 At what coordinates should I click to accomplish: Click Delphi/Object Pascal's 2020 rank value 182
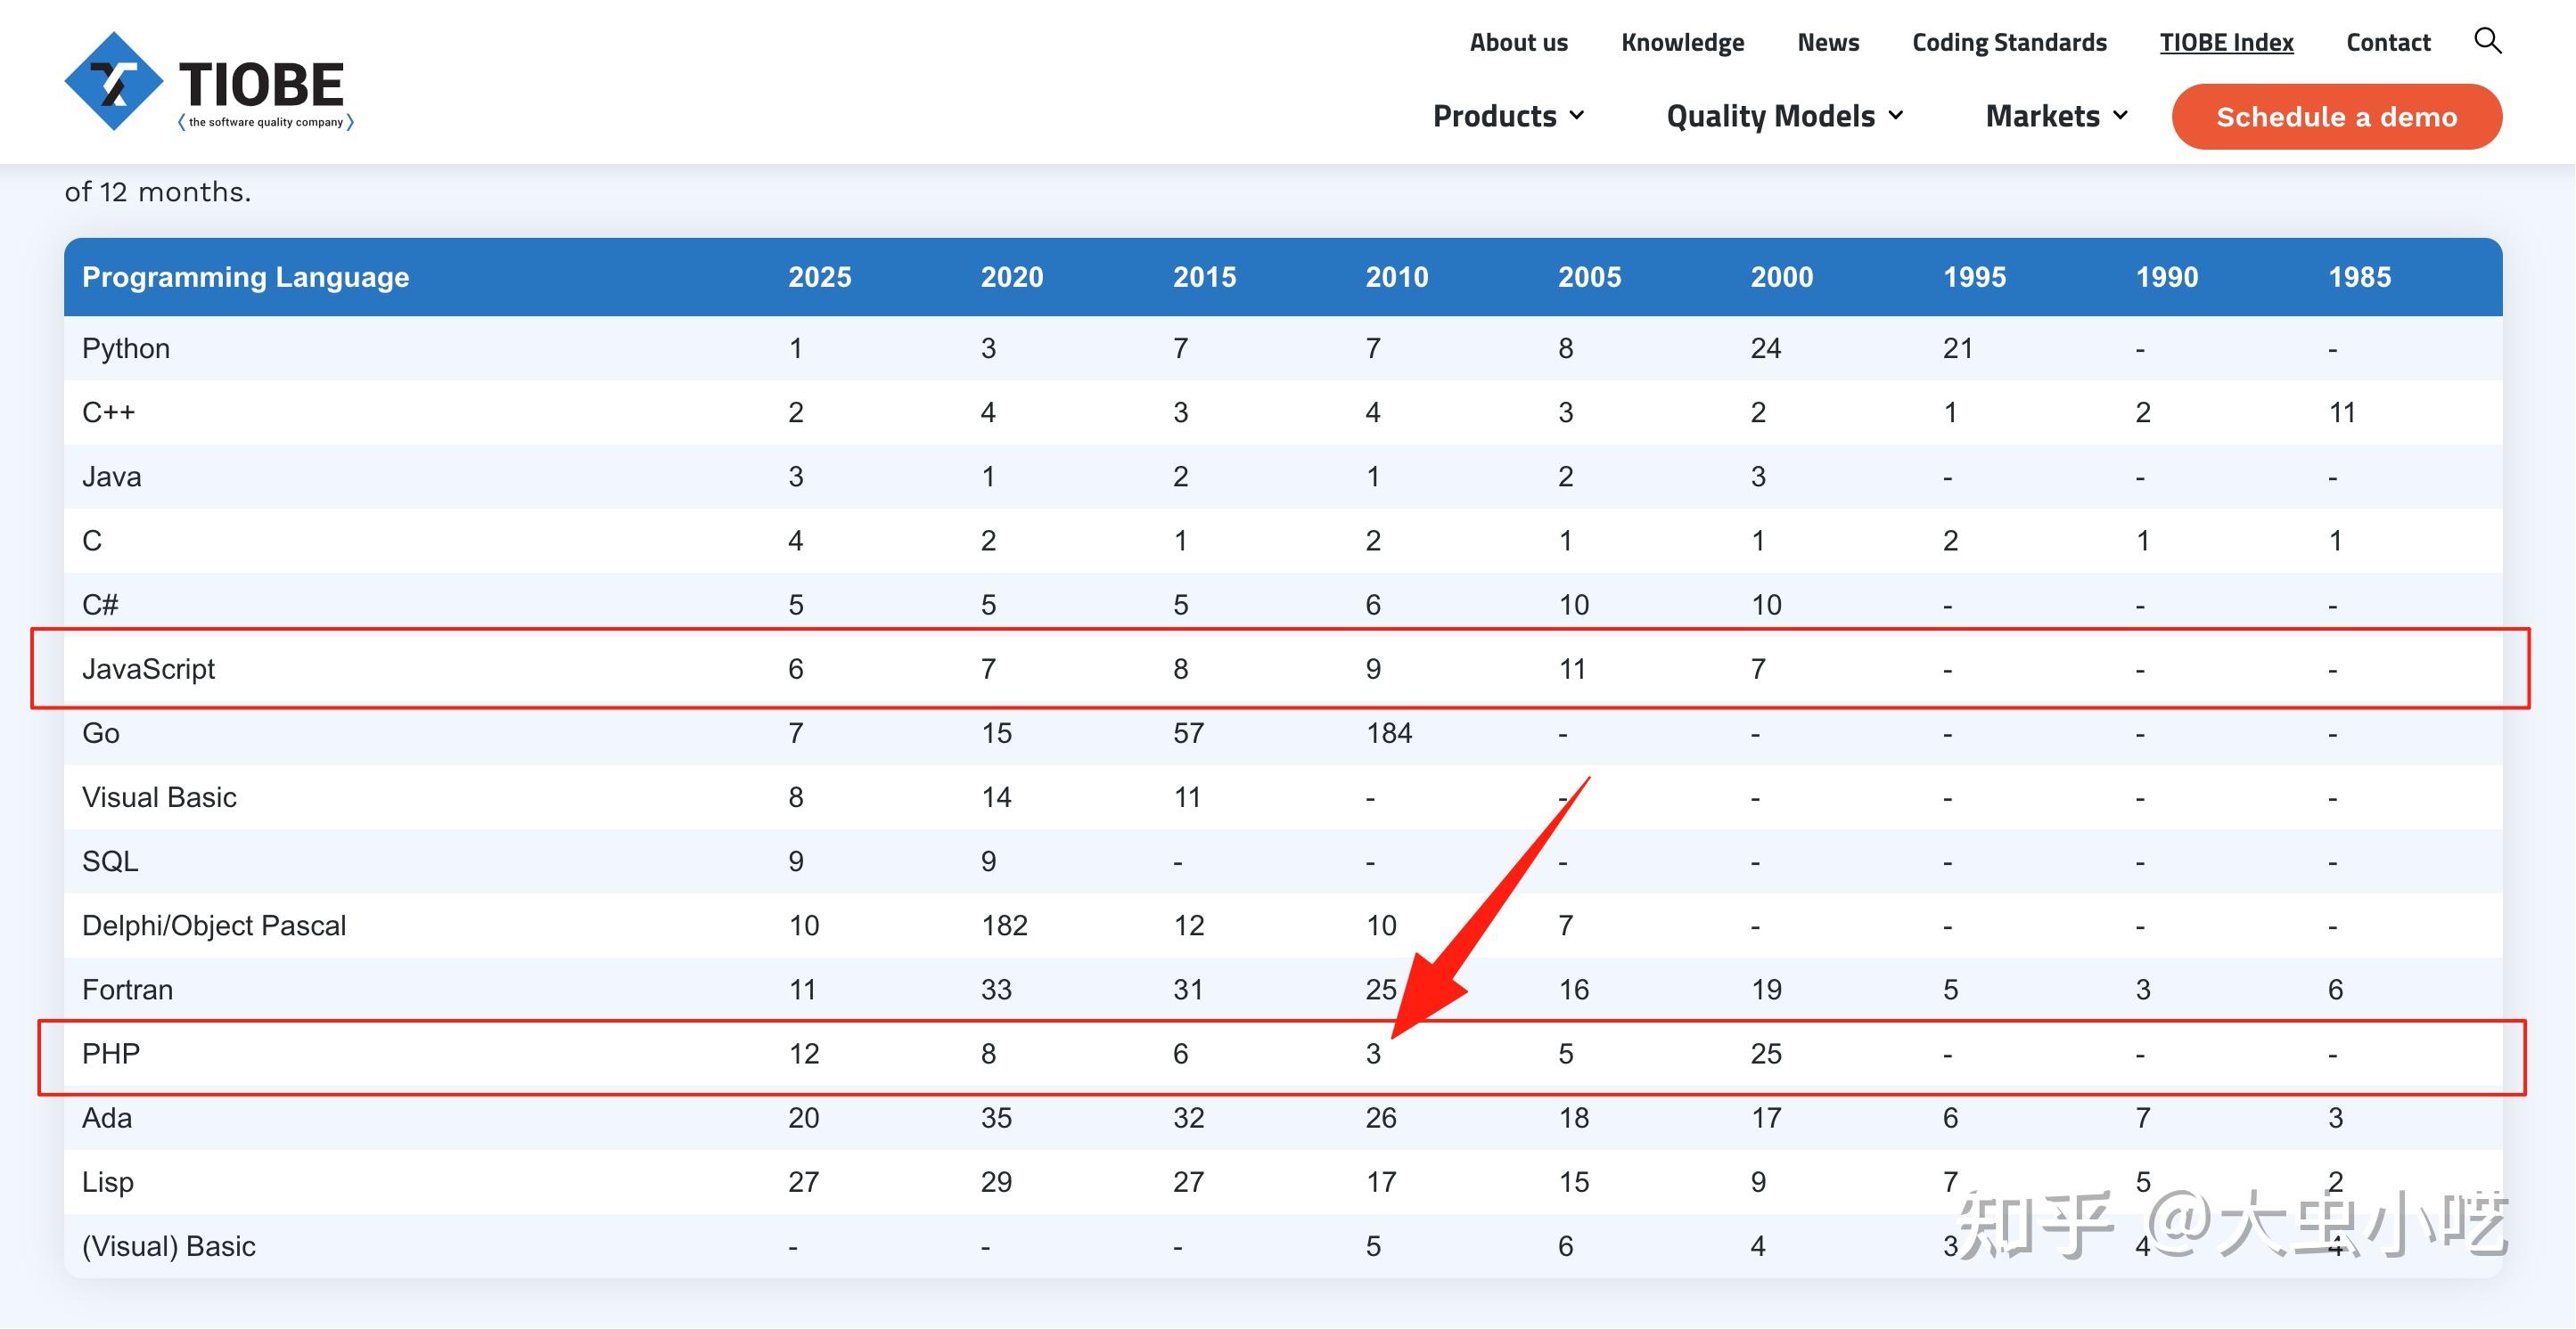(1004, 925)
